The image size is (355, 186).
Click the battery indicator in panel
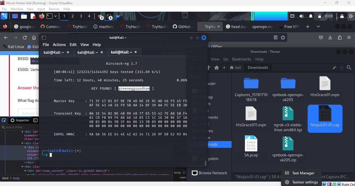coord(319,16)
